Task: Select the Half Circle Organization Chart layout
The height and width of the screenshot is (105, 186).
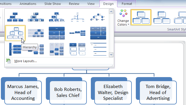Action: click(78, 17)
